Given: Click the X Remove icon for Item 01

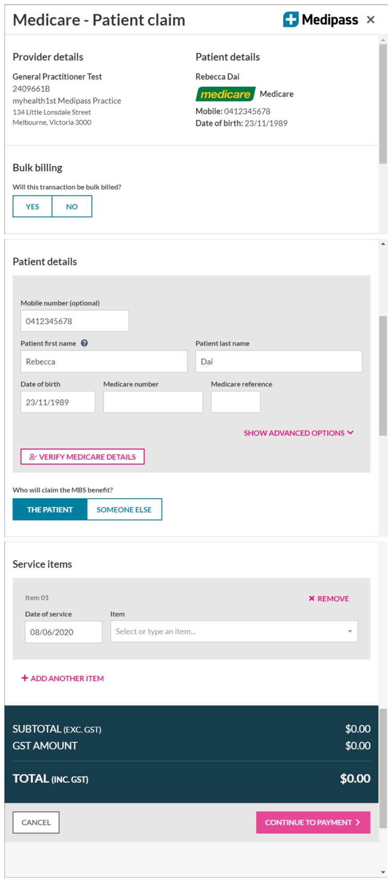Looking at the screenshot, I should pos(312,598).
